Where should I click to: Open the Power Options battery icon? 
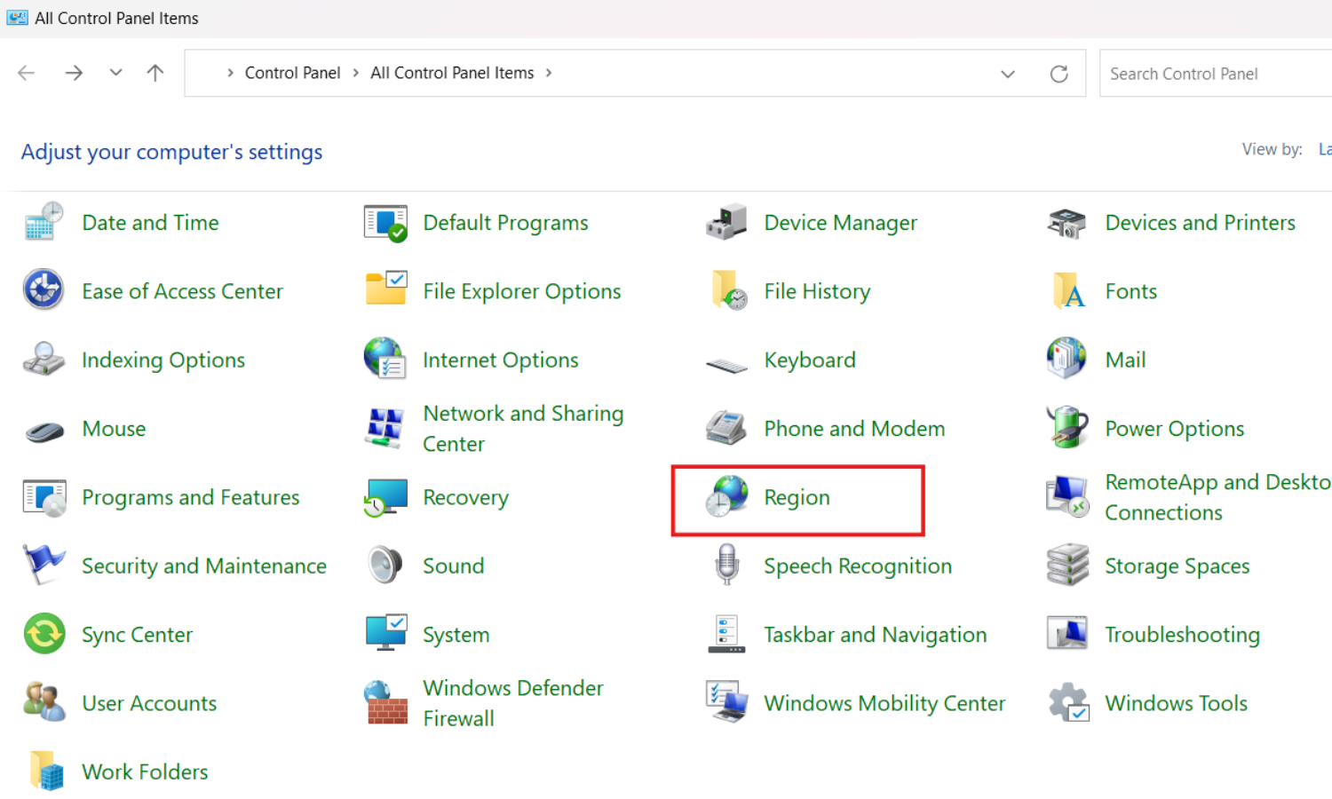(x=1066, y=428)
